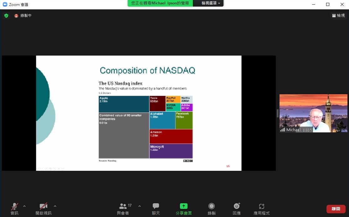Open the reactions emoji picker
The image size is (349, 217).
click(237, 206)
